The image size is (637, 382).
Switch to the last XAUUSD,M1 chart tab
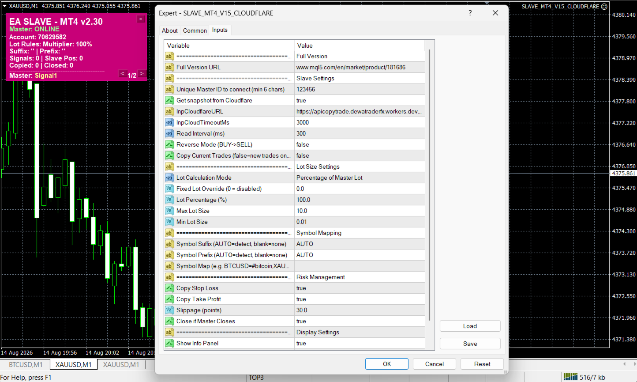point(121,364)
